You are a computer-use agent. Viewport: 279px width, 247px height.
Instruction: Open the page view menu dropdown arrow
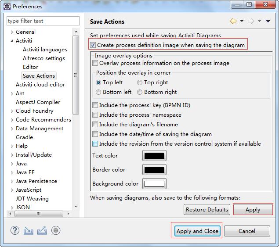coord(268,21)
